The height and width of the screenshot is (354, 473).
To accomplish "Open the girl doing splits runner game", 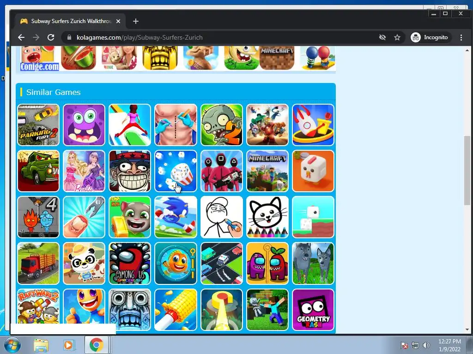I will tap(130, 124).
